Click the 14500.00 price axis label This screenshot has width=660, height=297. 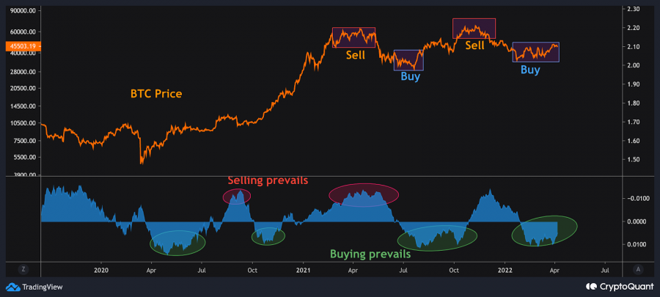[x=24, y=107]
